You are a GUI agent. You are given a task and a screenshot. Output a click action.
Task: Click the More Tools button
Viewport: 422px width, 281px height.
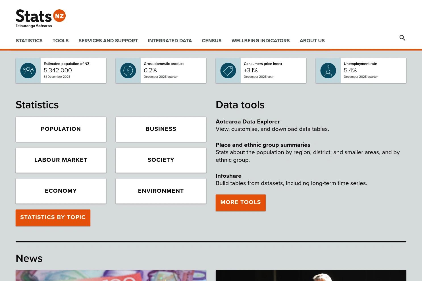point(241,203)
